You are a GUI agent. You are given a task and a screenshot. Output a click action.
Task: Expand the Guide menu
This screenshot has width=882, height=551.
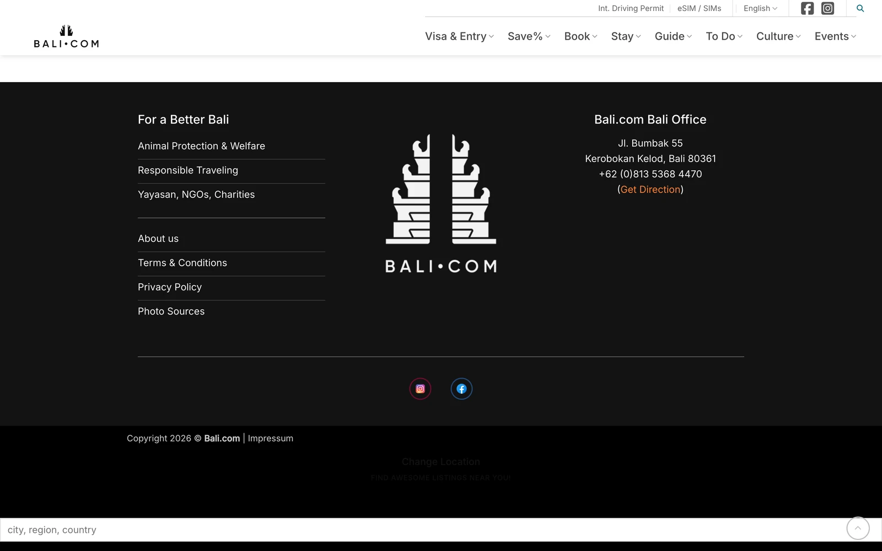[x=673, y=36]
